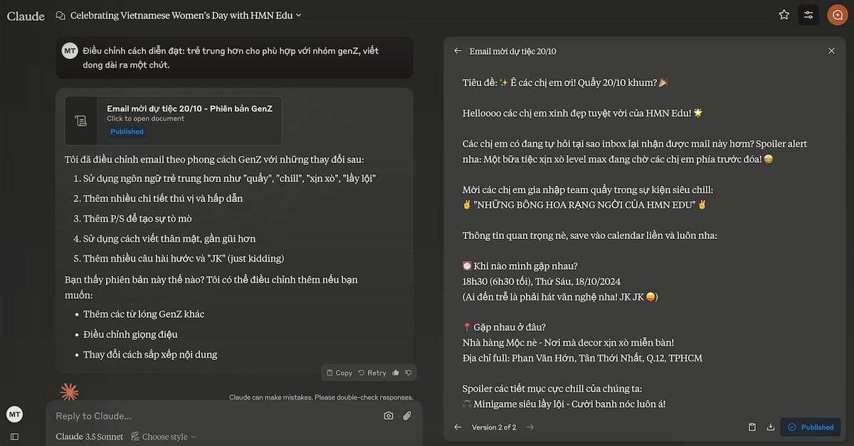Go back from the artifact panel
854x446 pixels.
pos(458,51)
